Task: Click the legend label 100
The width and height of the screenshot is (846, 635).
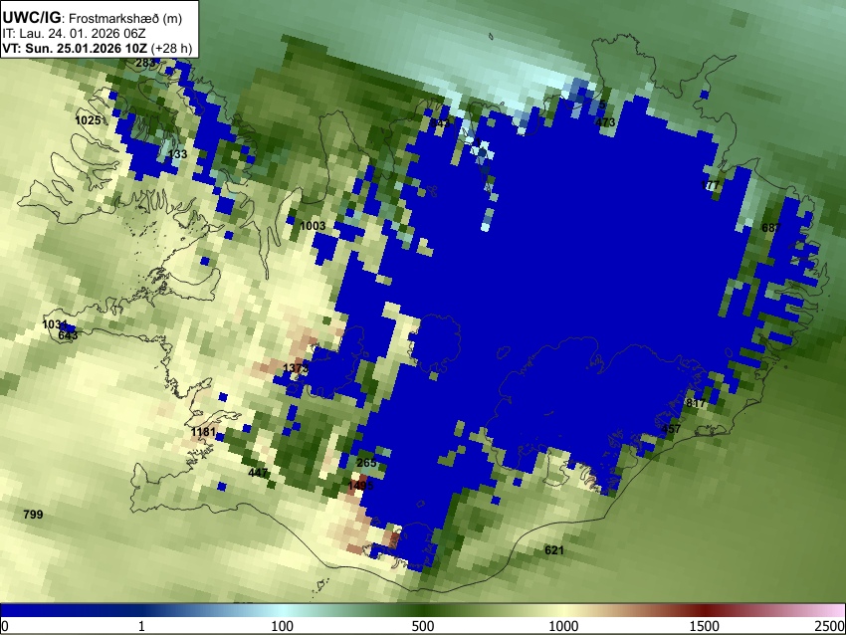Action: pyautogui.click(x=282, y=626)
